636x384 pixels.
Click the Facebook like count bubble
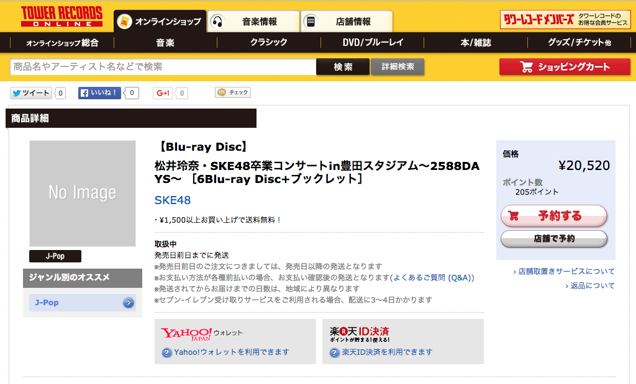click(132, 93)
